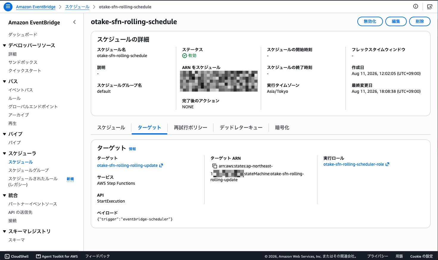Viewport: 438px width, 260px height.
Task: Open the preferences panel icon at top right
Action: [x=430, y=7]
